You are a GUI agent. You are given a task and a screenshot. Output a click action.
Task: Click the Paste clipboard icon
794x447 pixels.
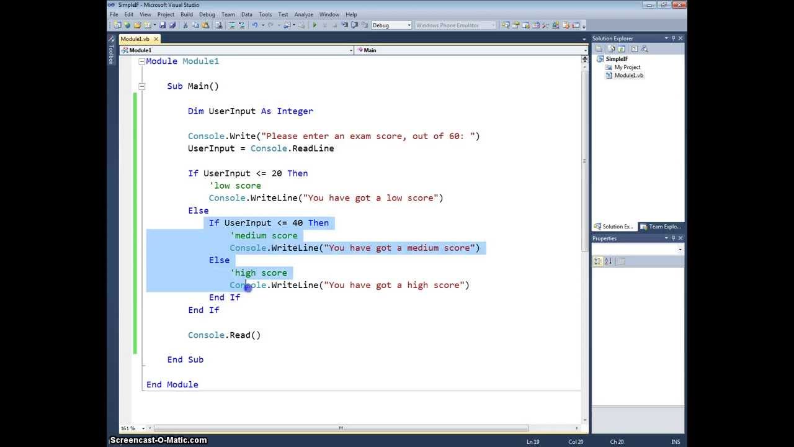(205, 25)
